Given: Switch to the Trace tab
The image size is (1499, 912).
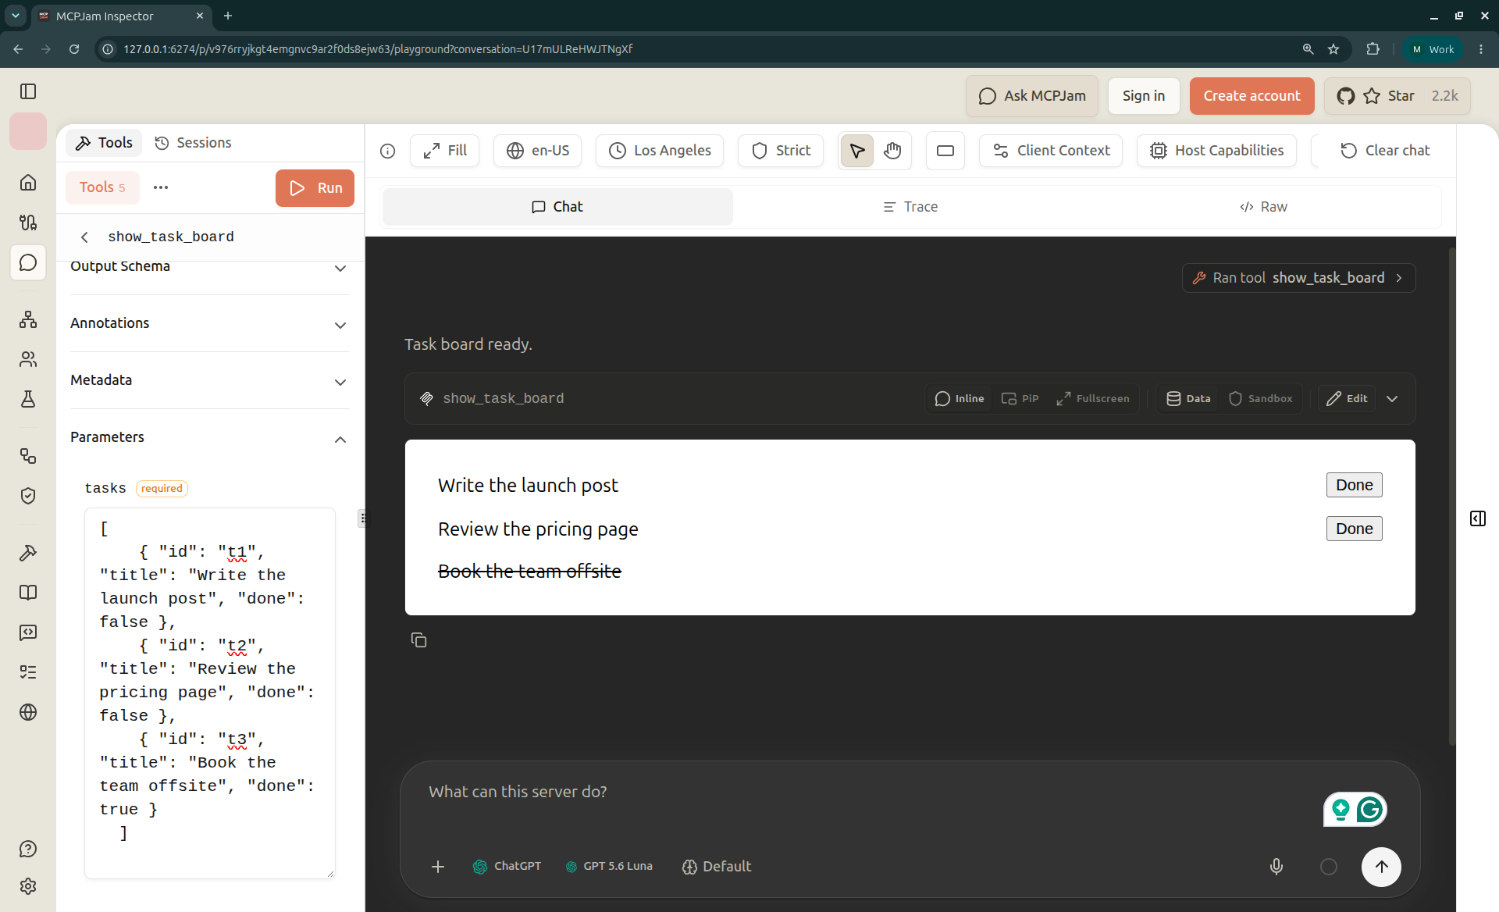Looking at the screenshot, I should pyautogui.click(x=910, y=207).
